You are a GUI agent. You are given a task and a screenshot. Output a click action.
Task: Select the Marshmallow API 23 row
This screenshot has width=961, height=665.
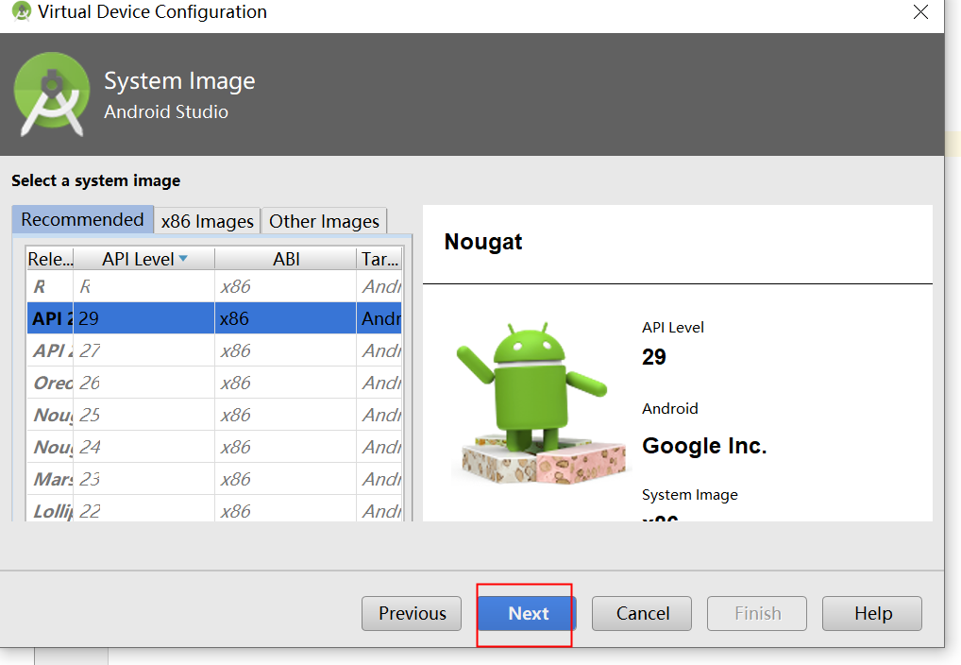214,479
